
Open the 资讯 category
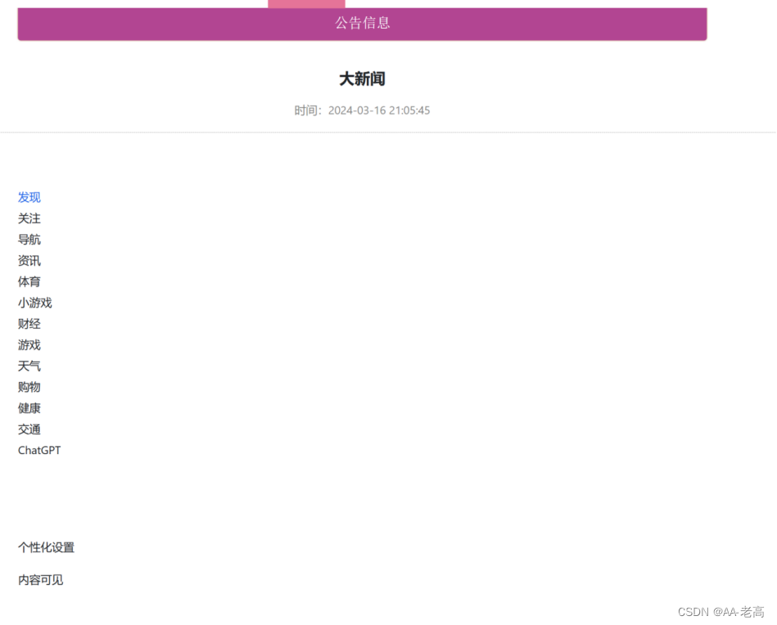29,260
